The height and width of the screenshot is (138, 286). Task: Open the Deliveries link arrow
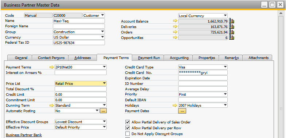(x=175, y=27)
